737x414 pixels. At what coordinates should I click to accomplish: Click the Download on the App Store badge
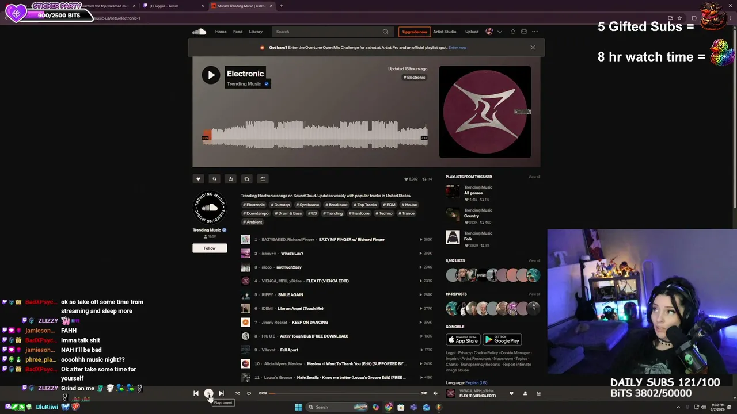tap(463, 339)
